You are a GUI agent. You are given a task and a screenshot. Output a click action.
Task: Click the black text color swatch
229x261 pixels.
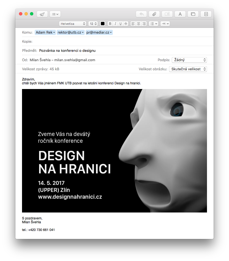(103, 24)
